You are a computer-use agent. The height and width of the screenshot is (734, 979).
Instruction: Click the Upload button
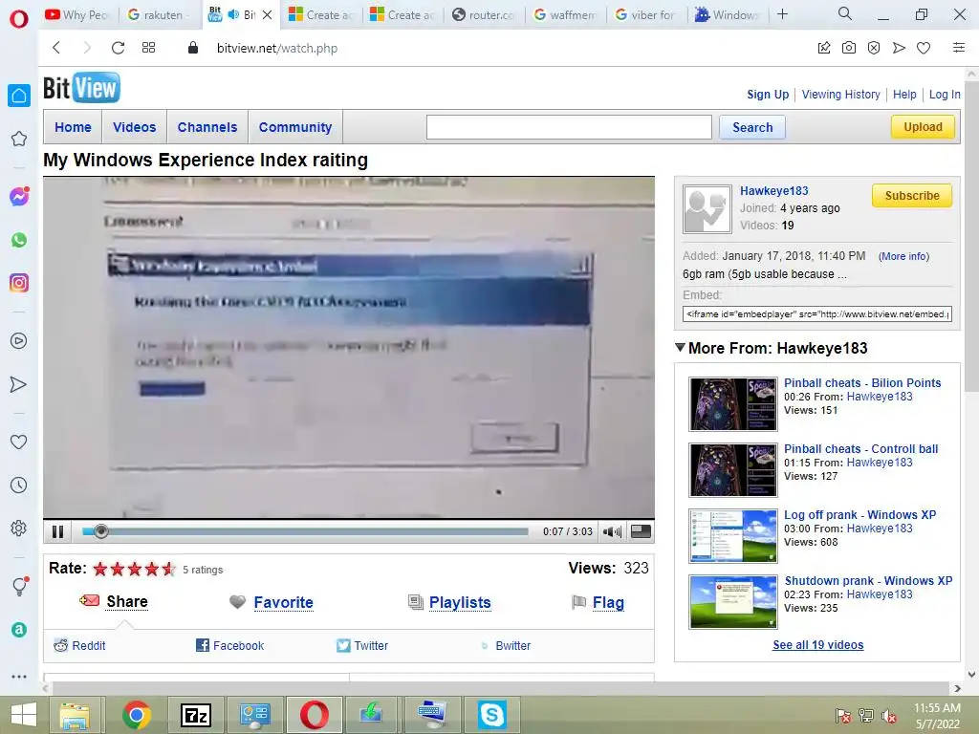[923, 127]
